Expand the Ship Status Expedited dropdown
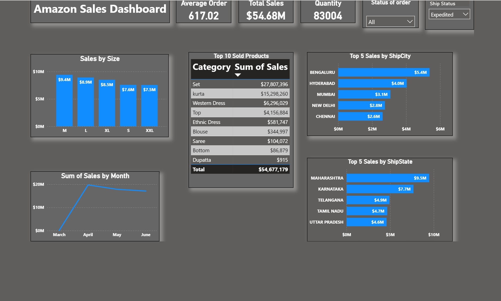 tap(449, 15)
